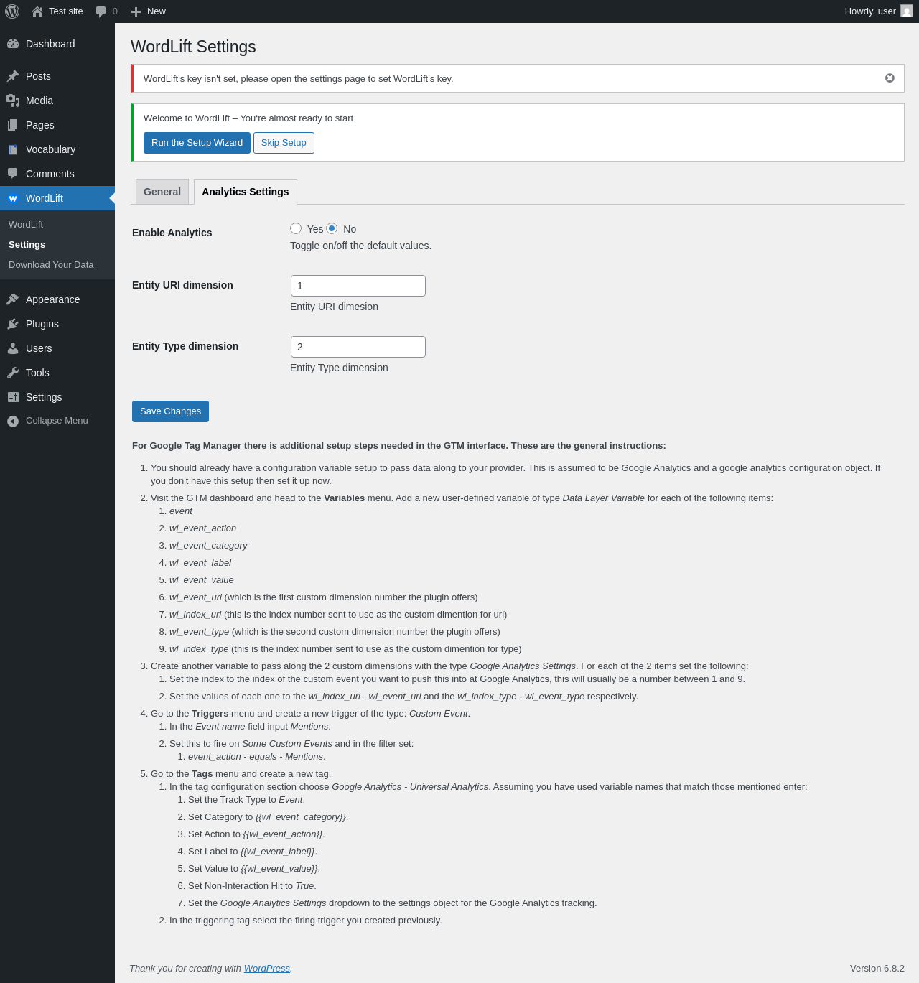Screen dimensions: 919x983
Task: Click 'Toggle on/off the default values' description
Action: pos(360,246)
